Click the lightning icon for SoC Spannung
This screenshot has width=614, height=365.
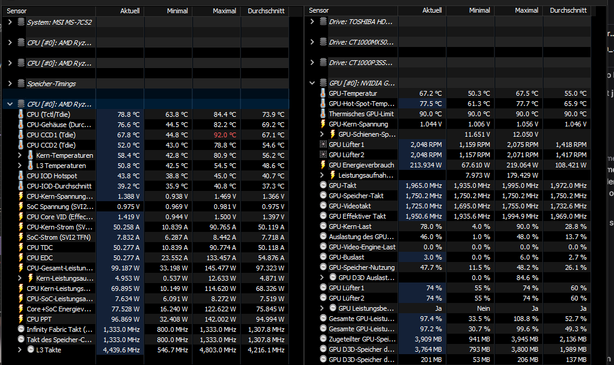[x=21, y=206]
